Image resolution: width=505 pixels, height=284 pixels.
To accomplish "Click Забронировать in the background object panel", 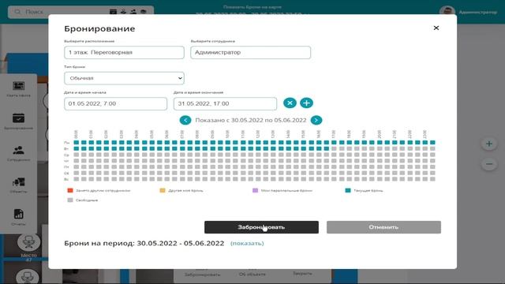I will (202, 275).
